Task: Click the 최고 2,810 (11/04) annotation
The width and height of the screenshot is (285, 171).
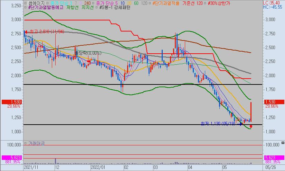Action: 47,32
